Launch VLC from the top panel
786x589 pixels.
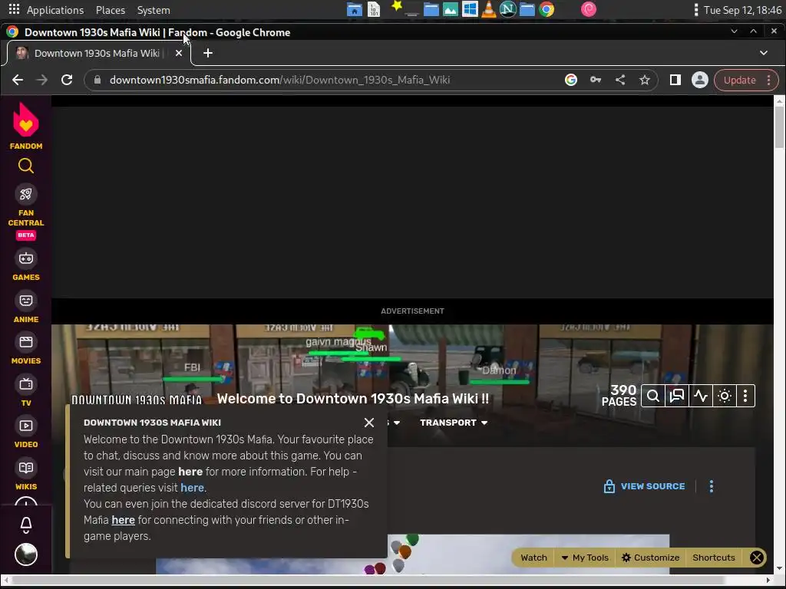click(489, 9)
